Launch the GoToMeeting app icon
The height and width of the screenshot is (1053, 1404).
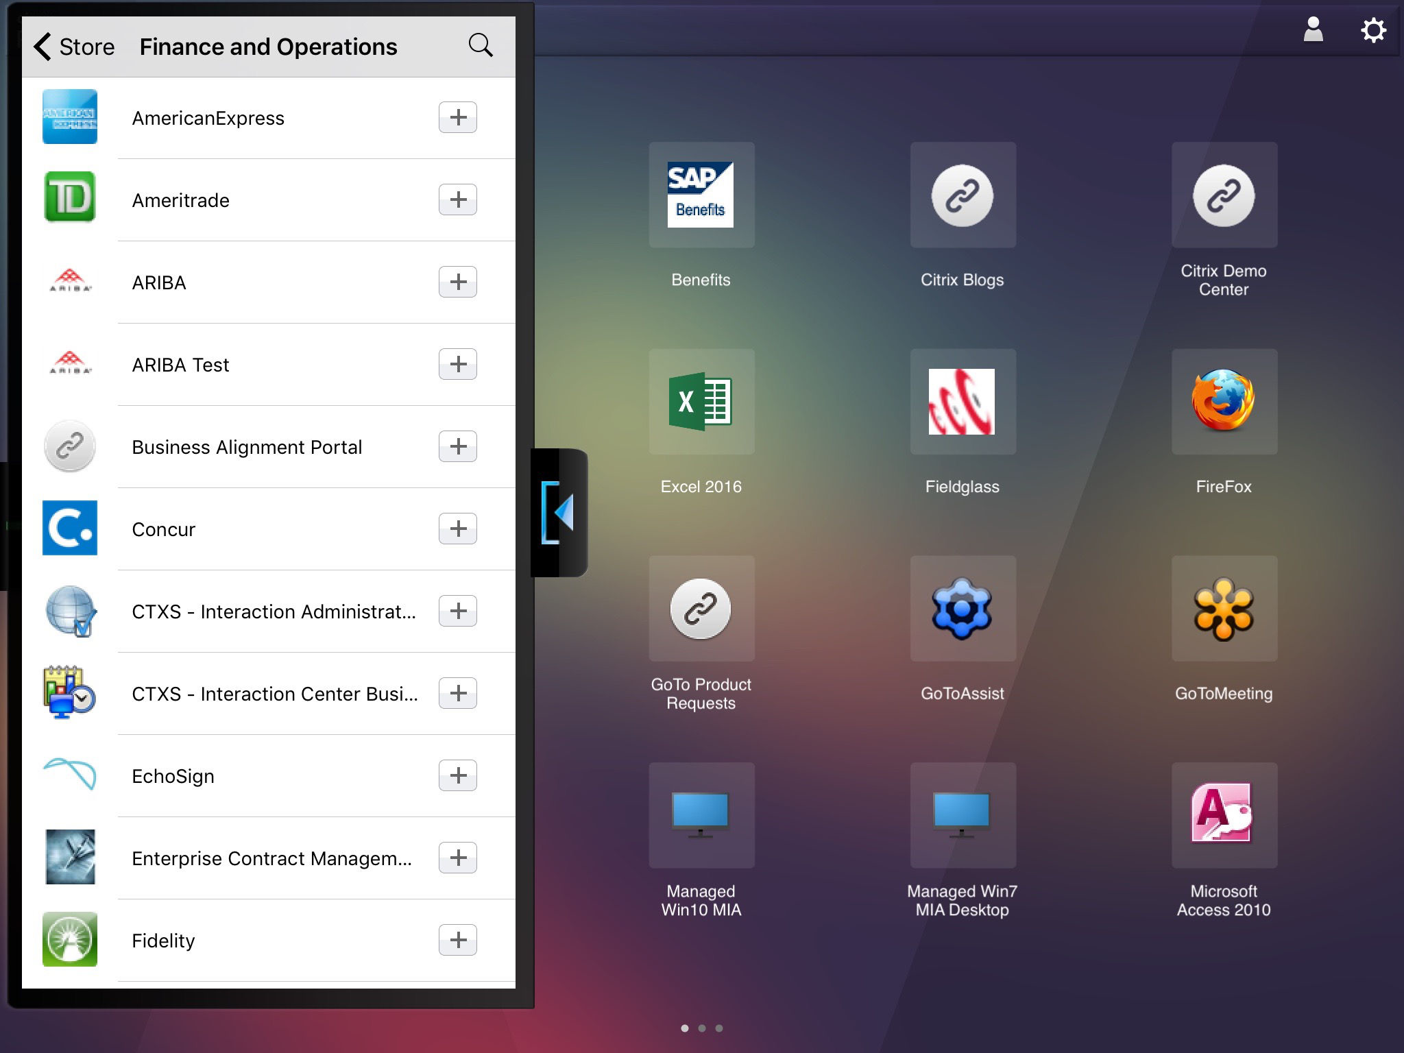tap(1224, 609)
